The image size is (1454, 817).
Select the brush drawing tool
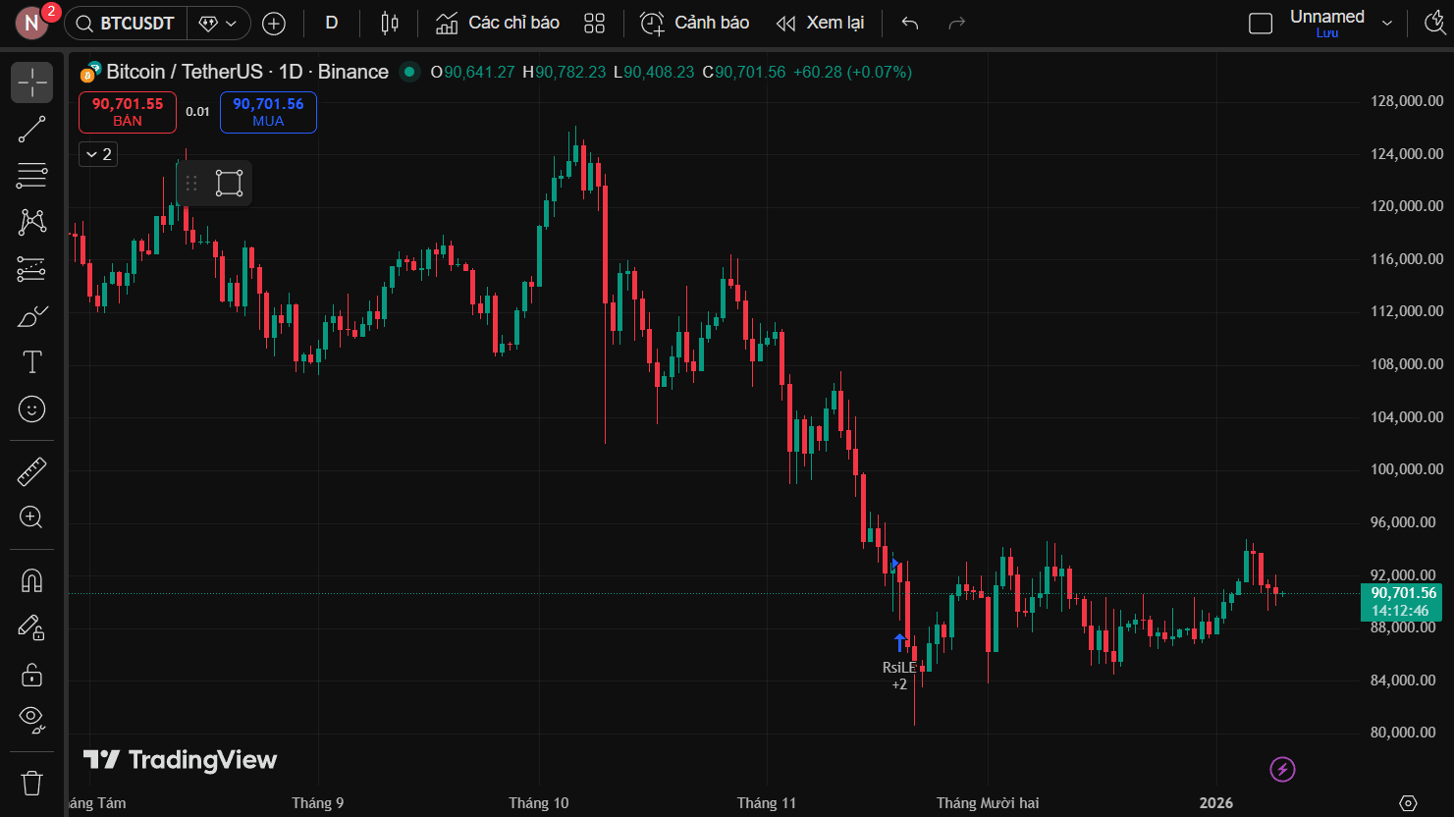coord(31,316)
